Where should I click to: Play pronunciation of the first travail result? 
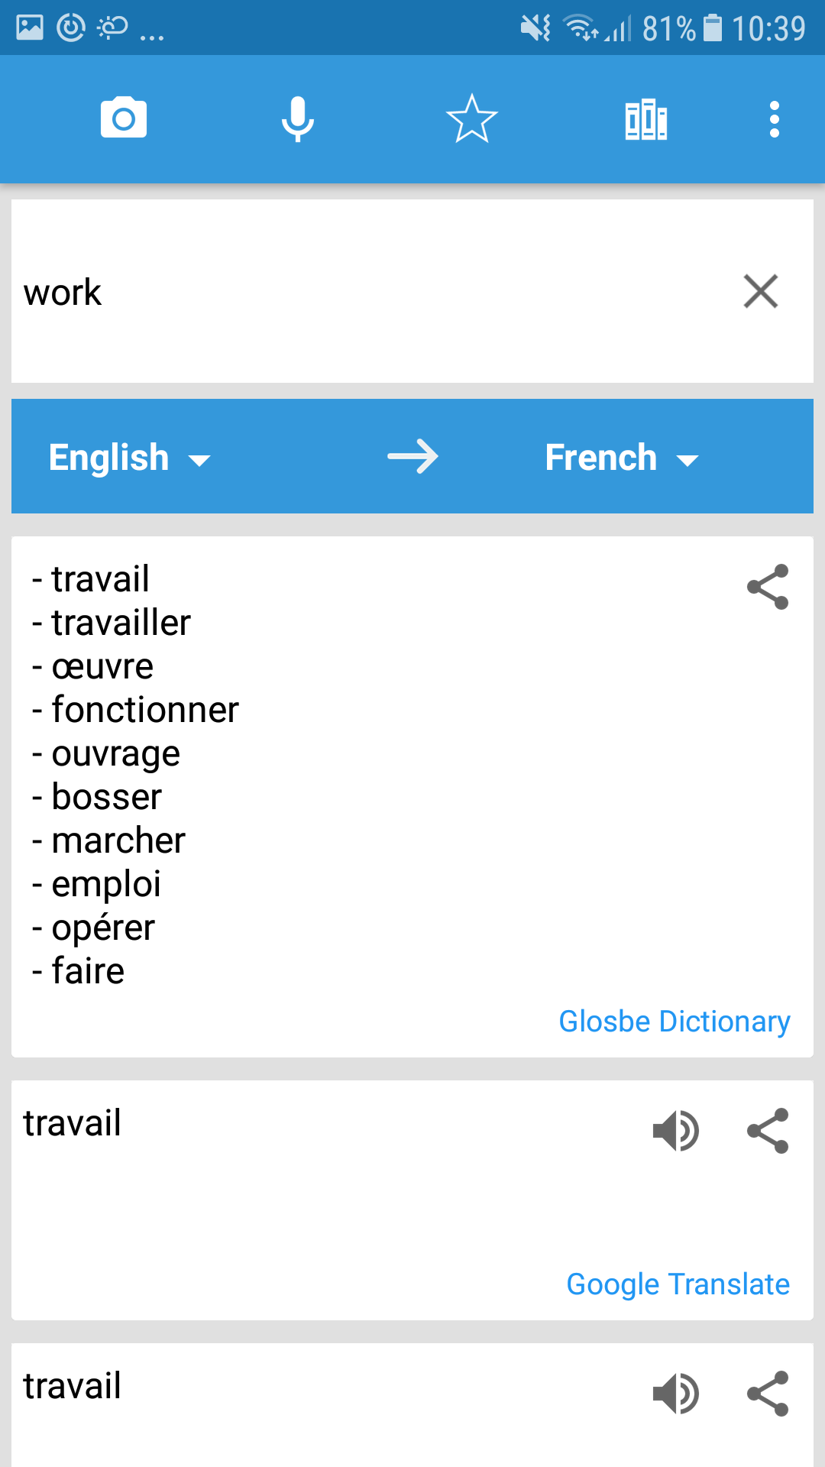[x=677, y=1131]
